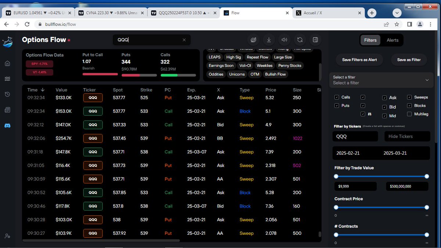Switch to the QQQ250224P537.0 browser tab
441x248 pixels.
coord(184,13)
